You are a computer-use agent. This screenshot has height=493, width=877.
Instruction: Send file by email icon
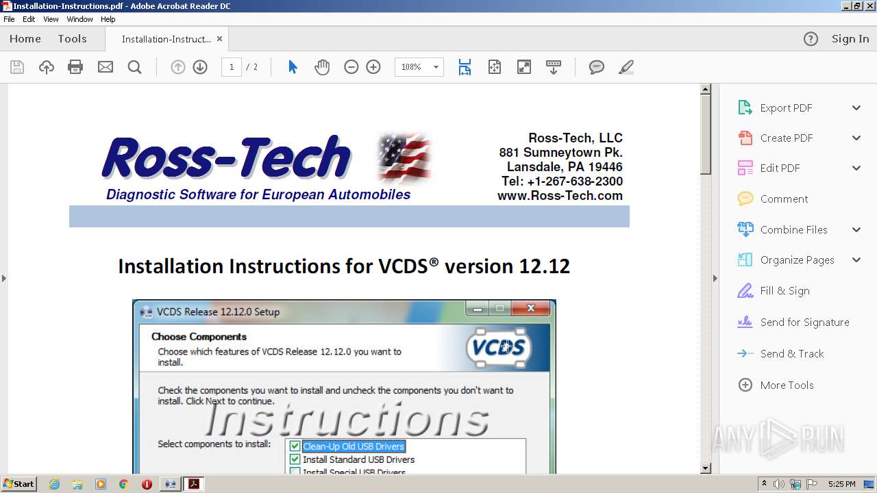click(106, 67)
